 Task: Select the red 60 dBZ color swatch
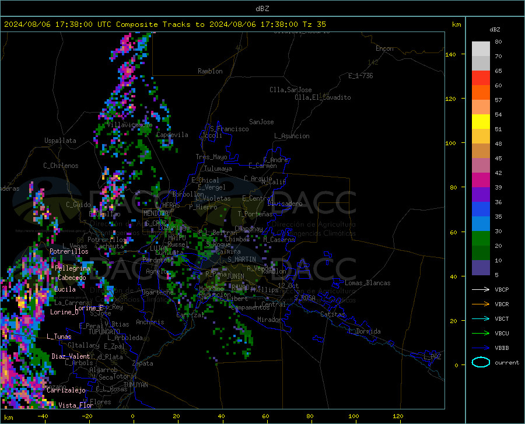[481, 78]
